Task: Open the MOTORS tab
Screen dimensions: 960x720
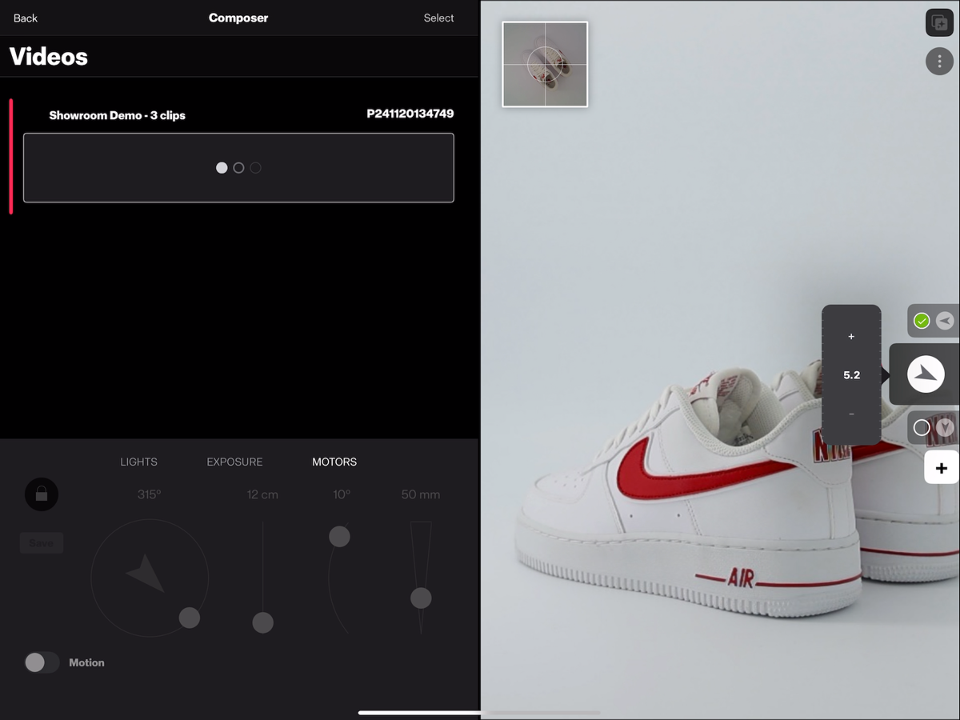Action: tap(334, 462)
